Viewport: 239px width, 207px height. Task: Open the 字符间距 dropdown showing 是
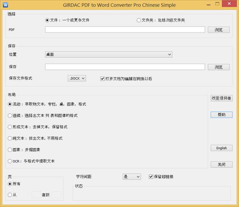pyautogui.click(x=131, y=177)
